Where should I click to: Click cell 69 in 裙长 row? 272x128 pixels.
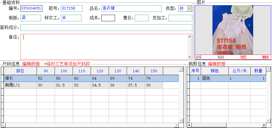pyautogui.click(x=118, y=78)
